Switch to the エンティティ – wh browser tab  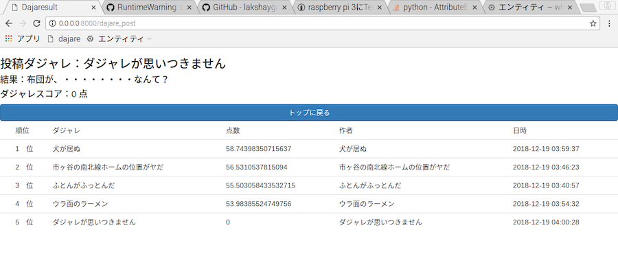pyautogui.click(x=531, y=7)
